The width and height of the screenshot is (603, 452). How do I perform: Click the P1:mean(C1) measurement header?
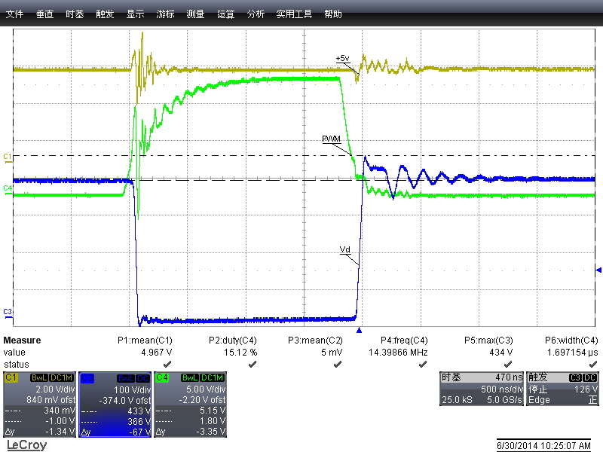point(145,341)
